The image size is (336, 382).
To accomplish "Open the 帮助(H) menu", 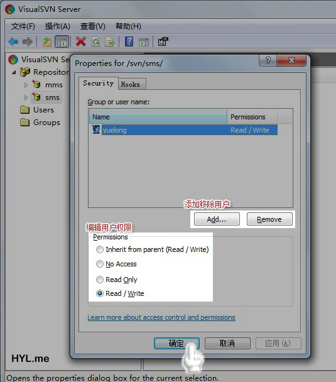I will (x=128, y=26).
